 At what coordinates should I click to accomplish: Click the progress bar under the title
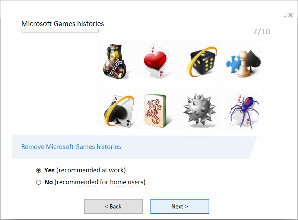(x=60, y=31)
